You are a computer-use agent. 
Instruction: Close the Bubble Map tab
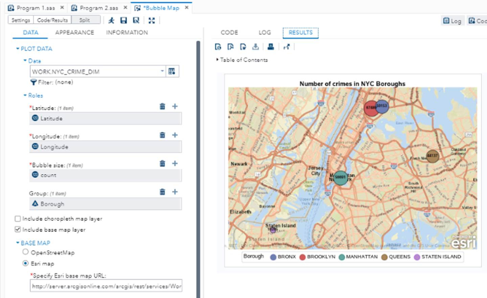click(x=186, y=7)
